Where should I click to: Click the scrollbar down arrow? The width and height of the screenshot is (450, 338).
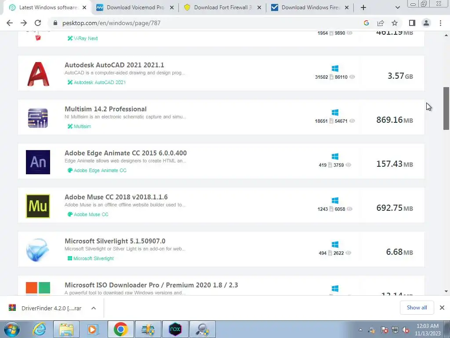coord(446,291)
